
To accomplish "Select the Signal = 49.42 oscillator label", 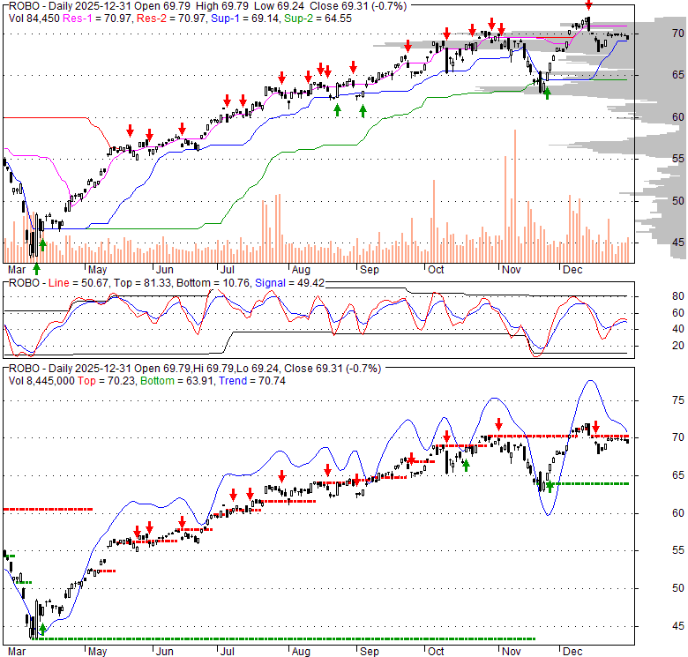I will (289, 283).
